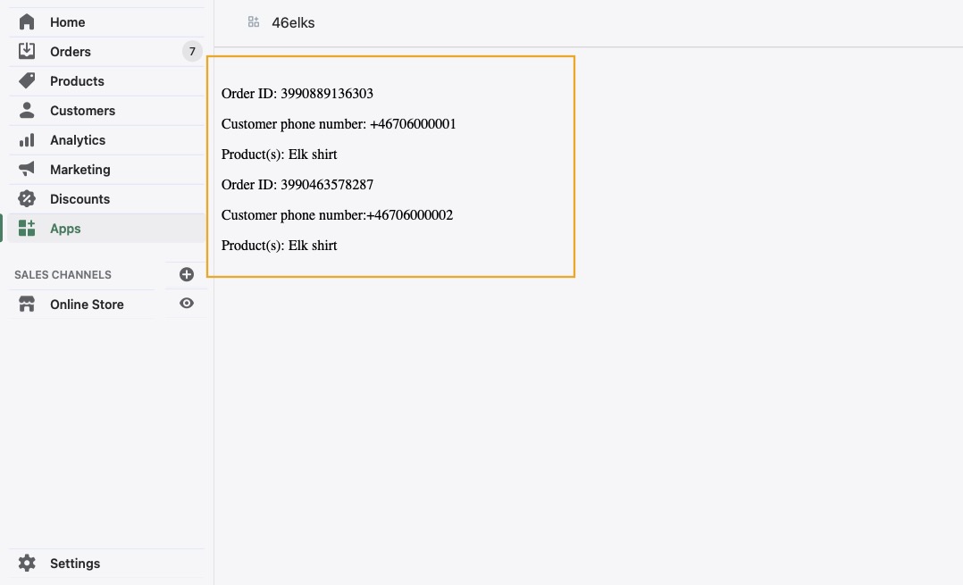Screen dimensions: 963x585
Task: Click the Marketing megaphone icon
Action: pos(27,170)
